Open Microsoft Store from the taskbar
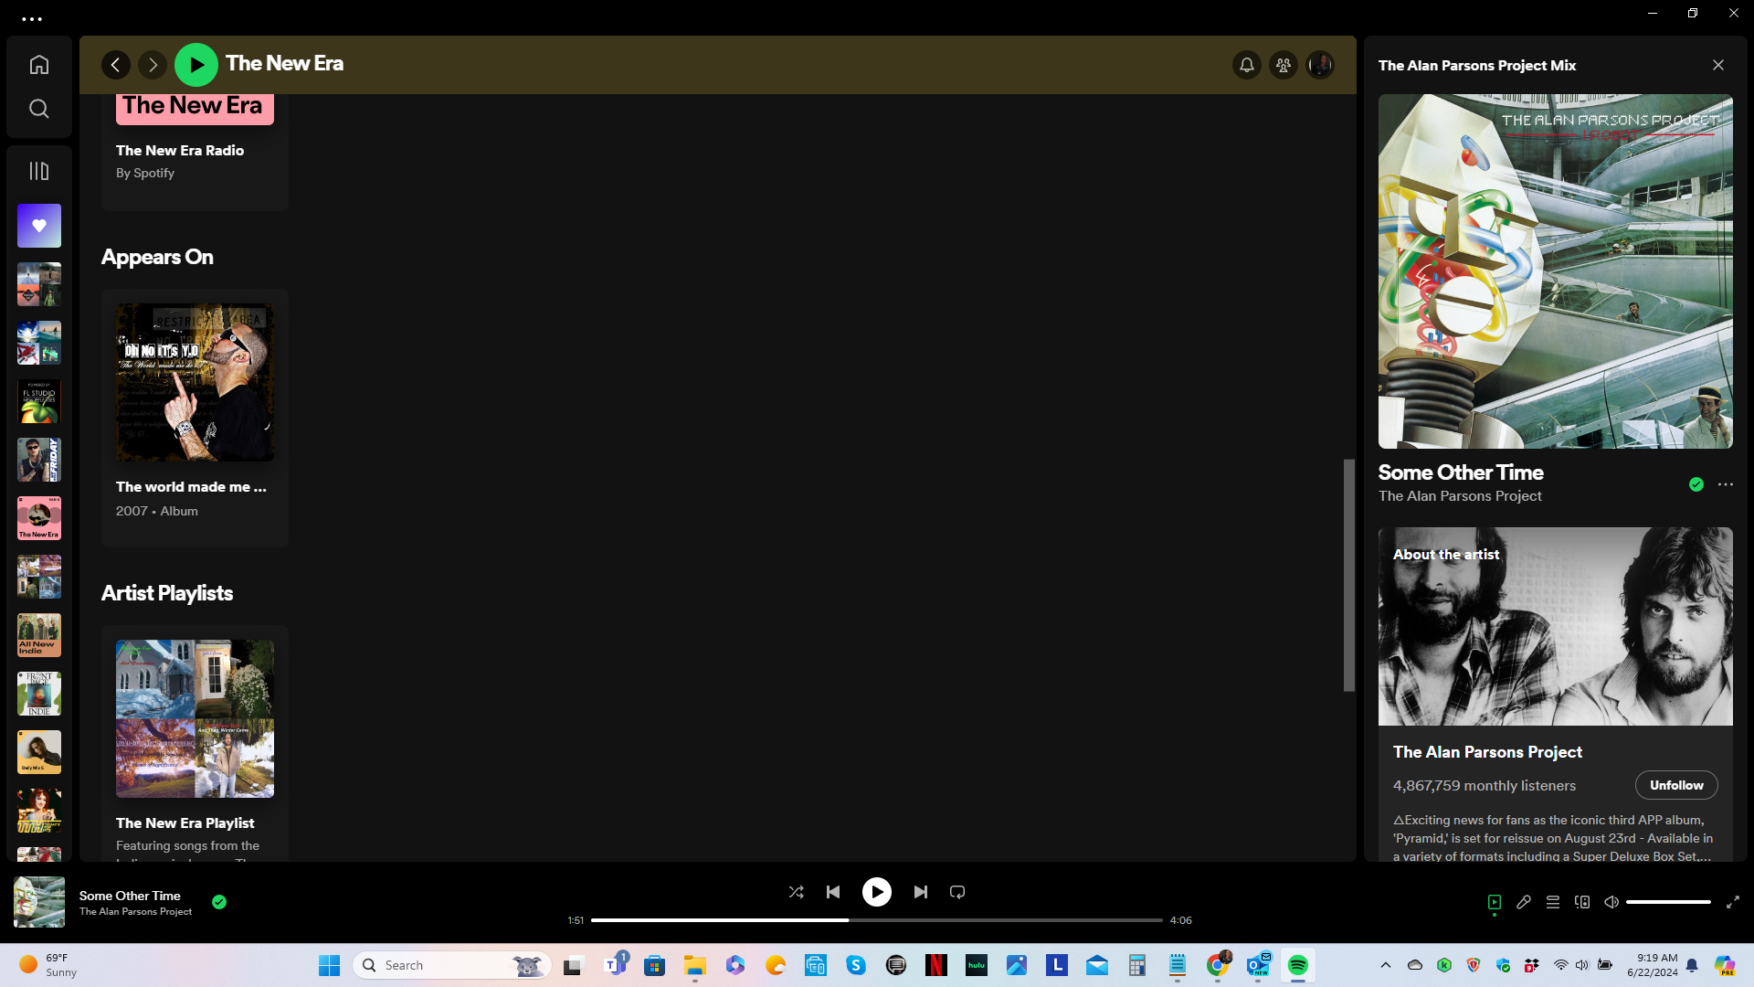Viewport: 1754px width, 987px height. coord(655,965)
